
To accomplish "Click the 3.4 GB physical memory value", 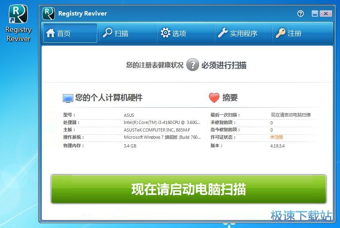I will pyautogui.click(x=130, y=146).
